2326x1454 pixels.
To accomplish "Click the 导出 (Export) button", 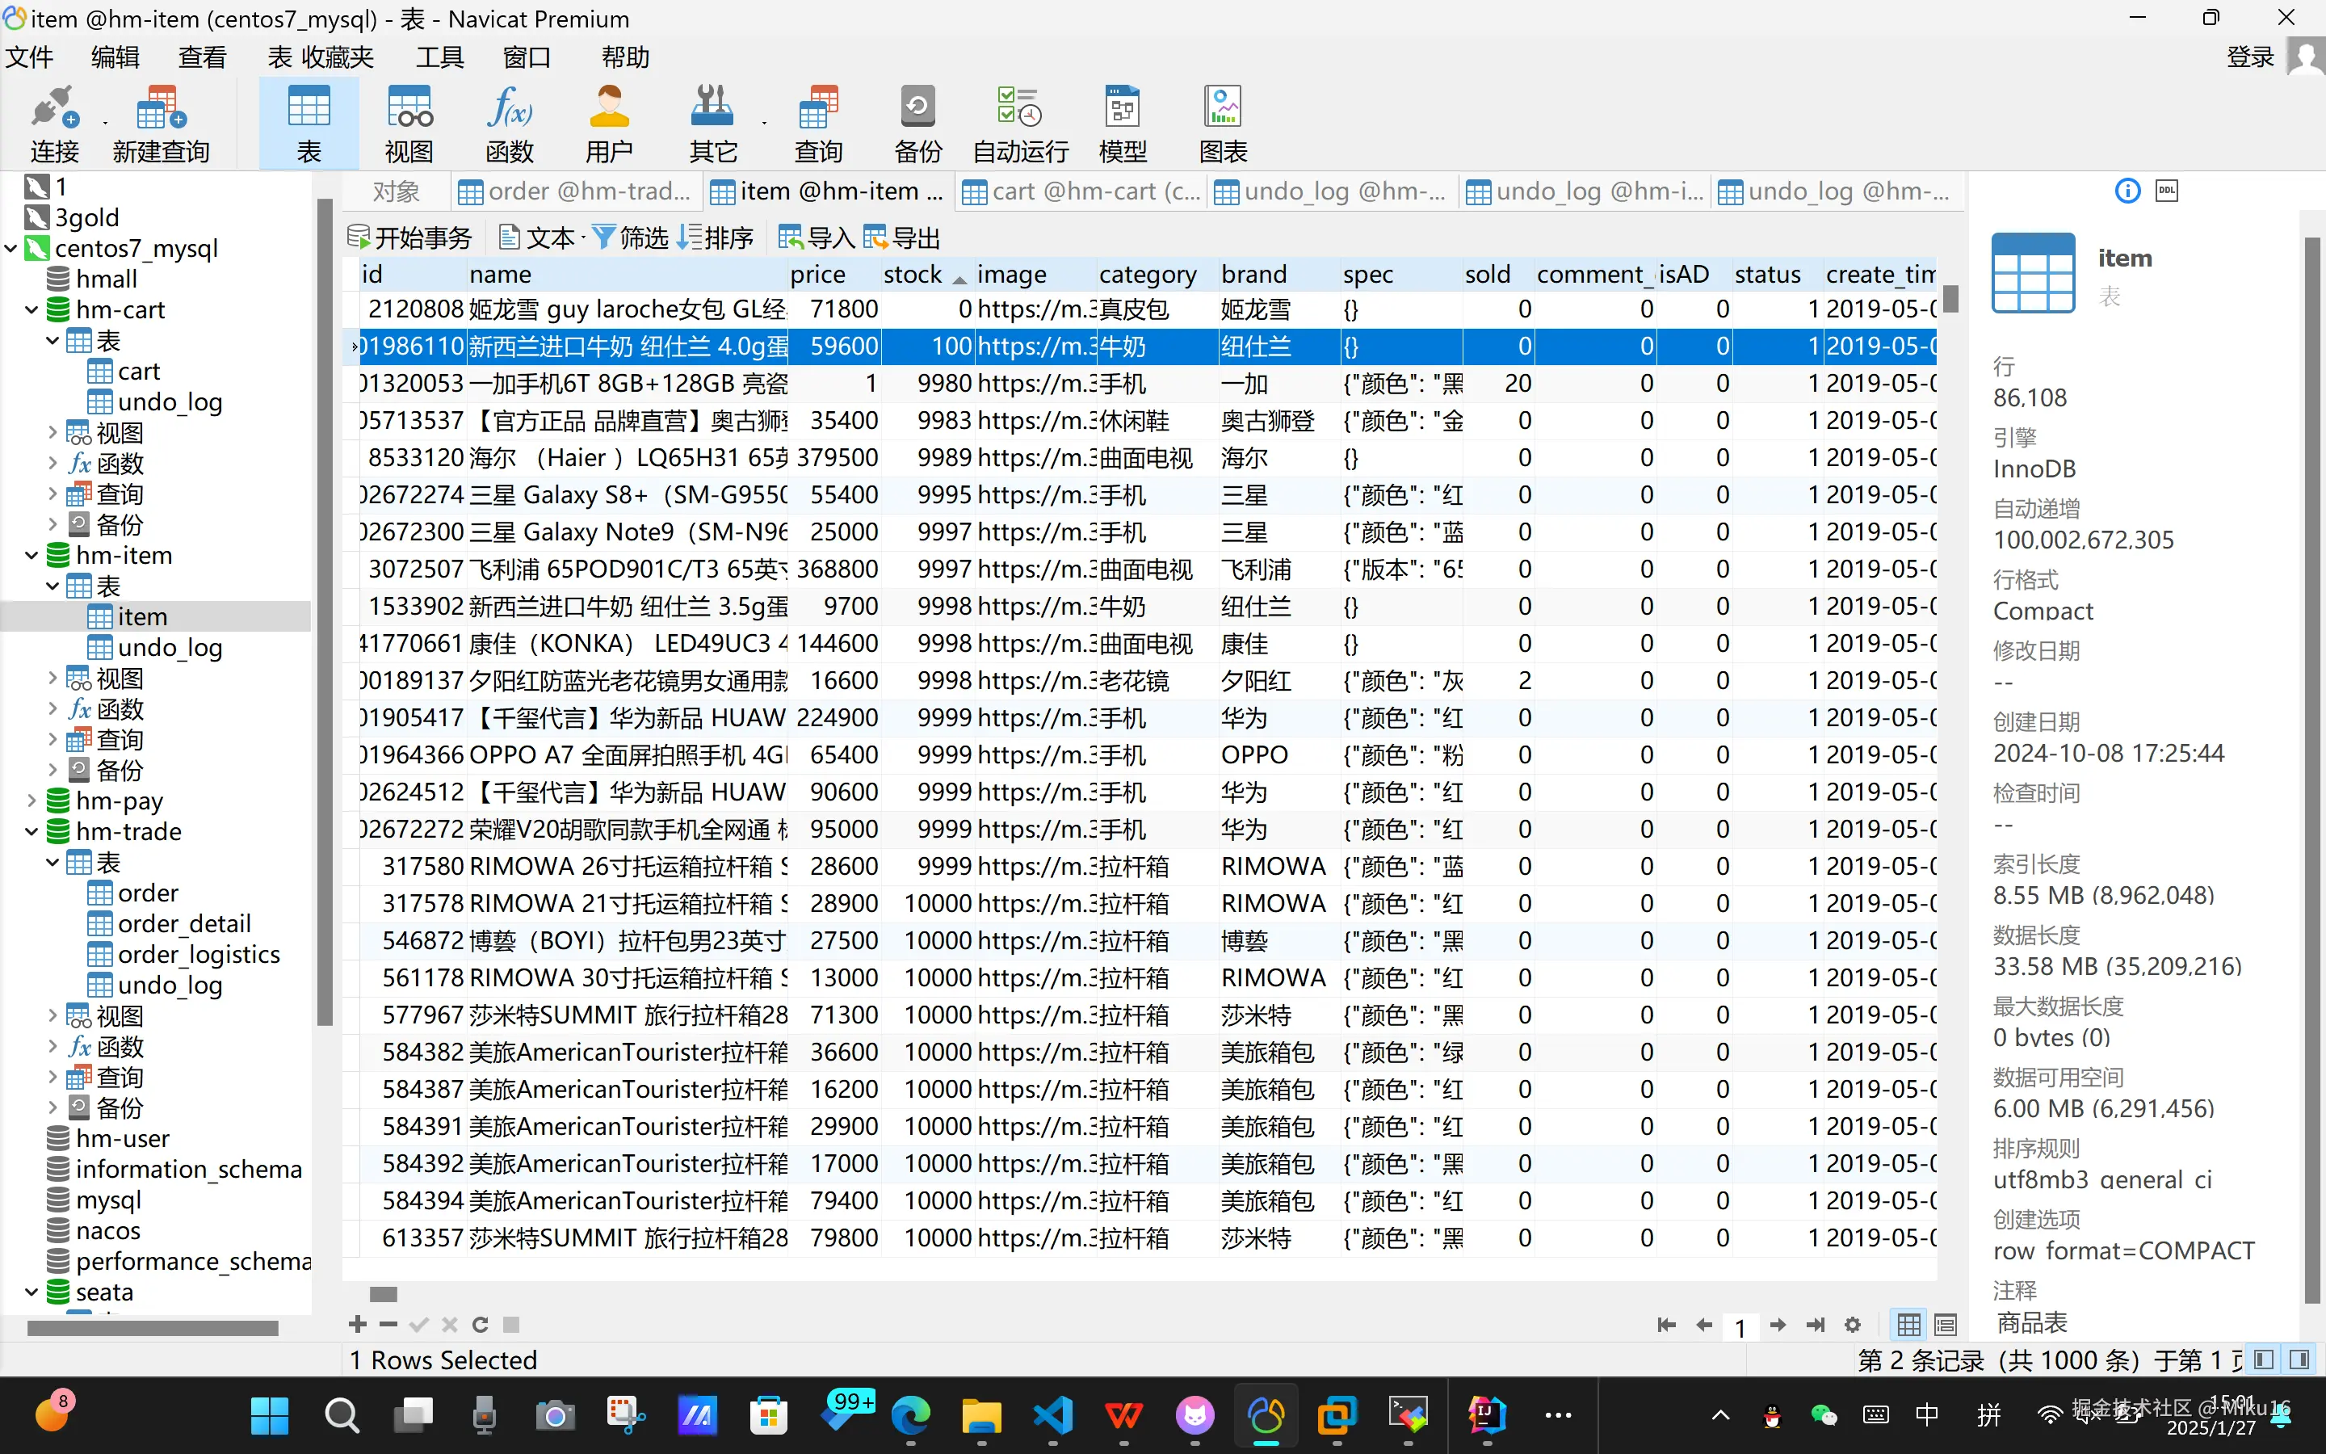I will [x=902, y=237].
